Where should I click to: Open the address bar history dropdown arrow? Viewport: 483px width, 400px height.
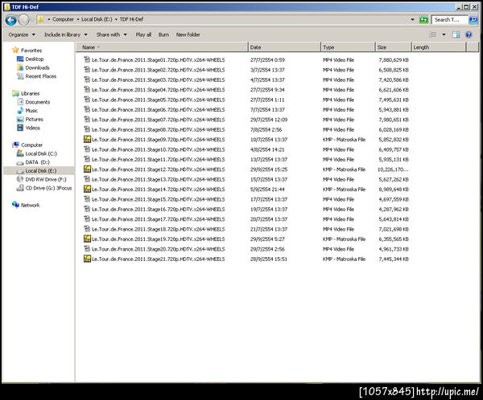(412, 19)
